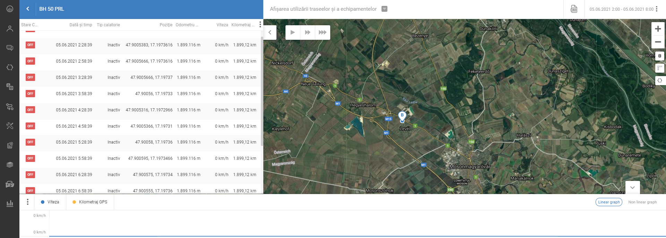Switch to Non linear graph

(x=642, y=202)
